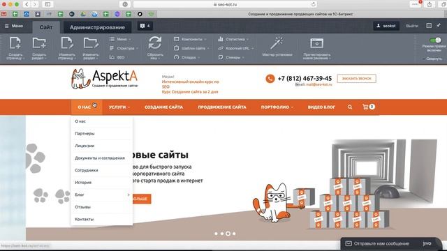This screenshot has width=447, height=251.
Task: Reload the page in Safari
Action: [314, 4]
